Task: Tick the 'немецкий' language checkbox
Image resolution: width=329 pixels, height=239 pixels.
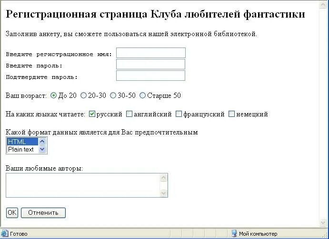Action: tap(231, 114)
